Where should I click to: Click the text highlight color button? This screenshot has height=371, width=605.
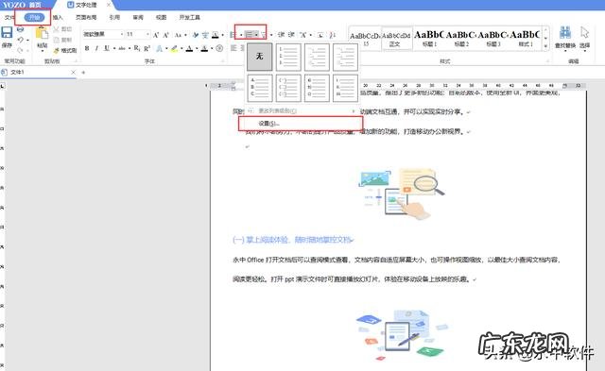point(174,48)
